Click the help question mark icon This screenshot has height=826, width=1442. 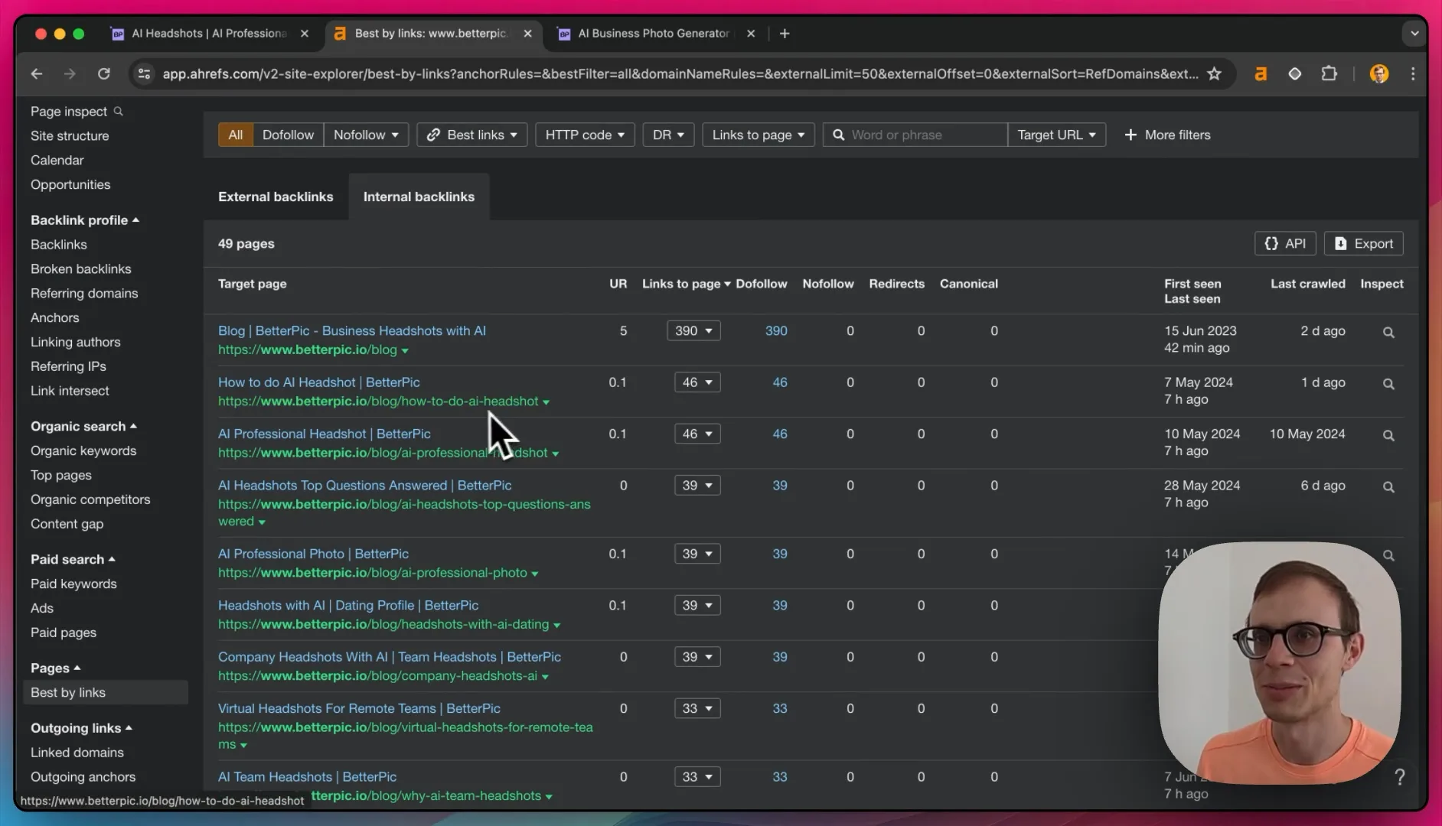(1399, 777)
